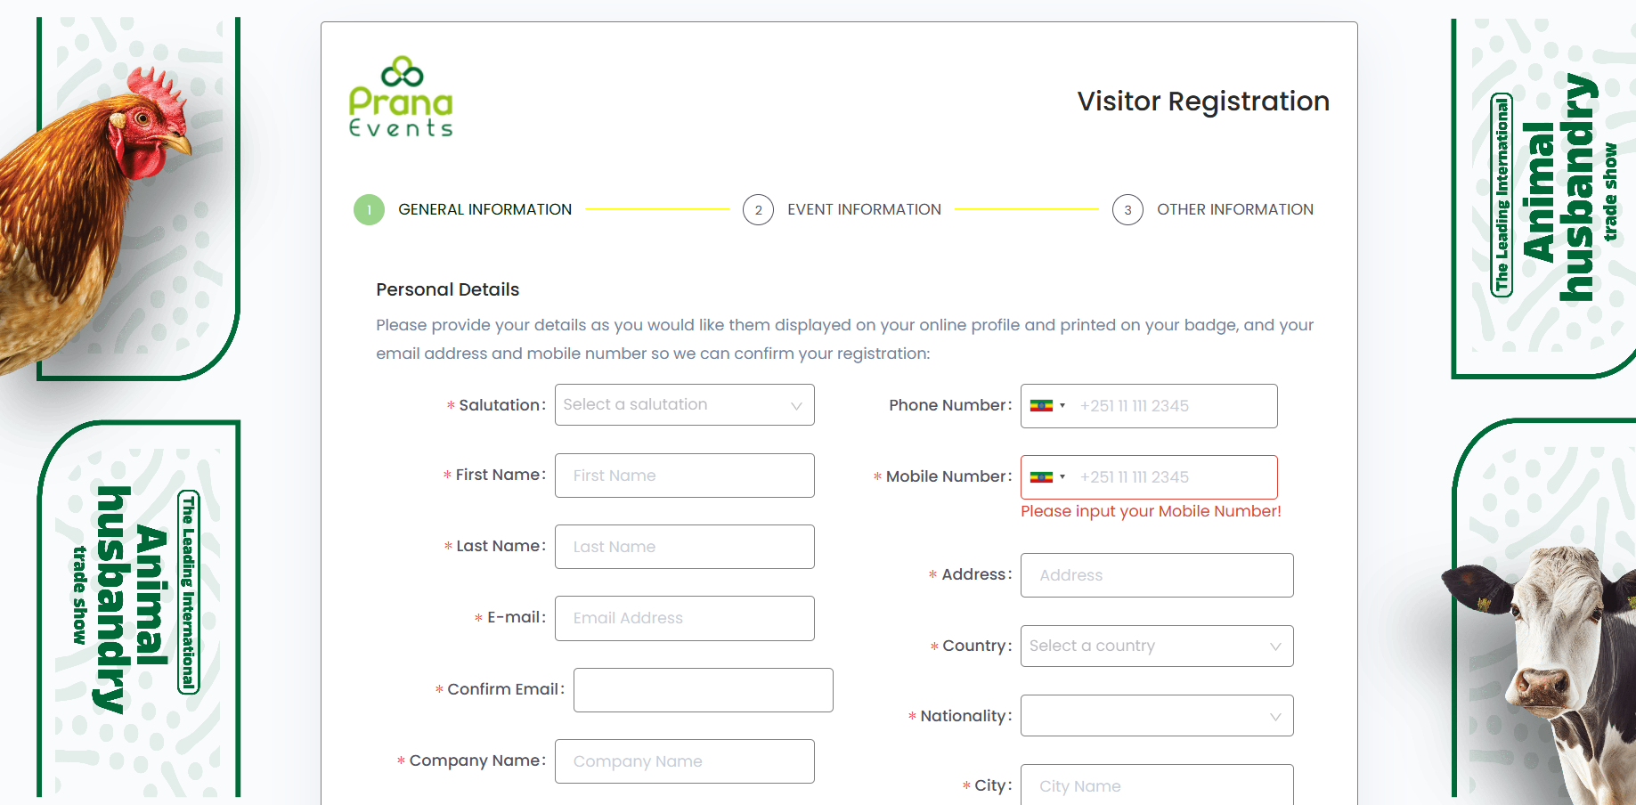Open Phone Number country flag selector
Viewport: 1636px width, 805px height.
click(1047, 406)
